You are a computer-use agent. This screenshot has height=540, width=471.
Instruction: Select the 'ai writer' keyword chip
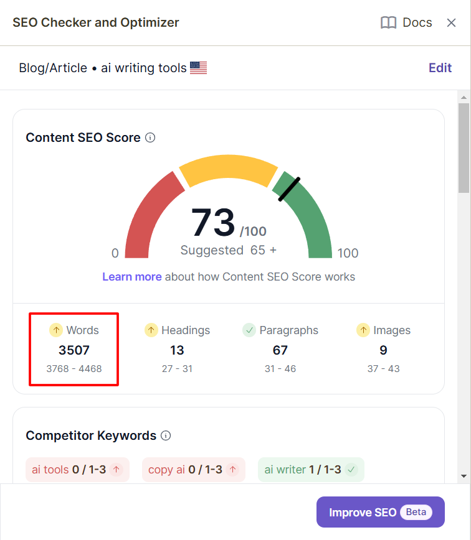(310, 470)
